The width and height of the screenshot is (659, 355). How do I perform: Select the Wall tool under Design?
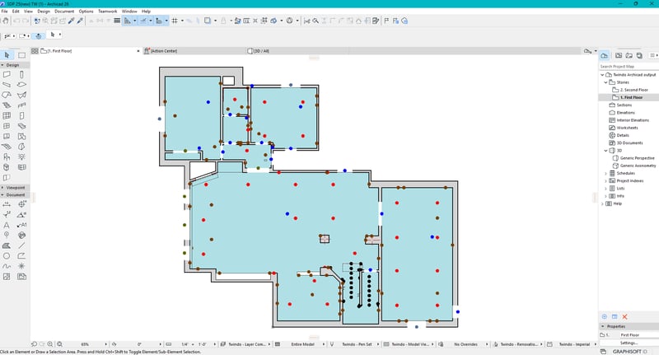7,74
